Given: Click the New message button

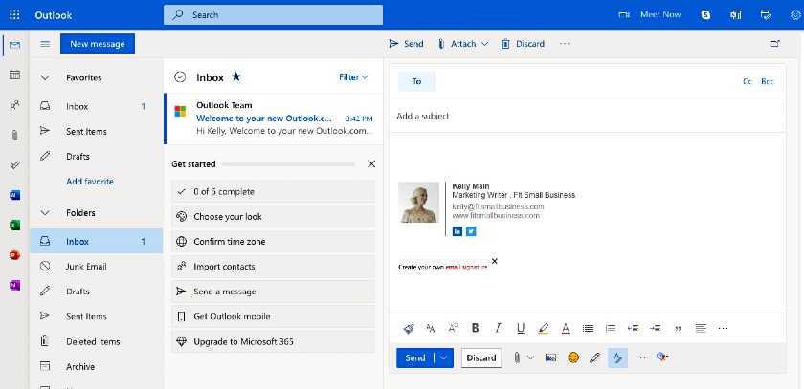Looking at the screenshot, I should pyautogui.click(x=98, y=44).
